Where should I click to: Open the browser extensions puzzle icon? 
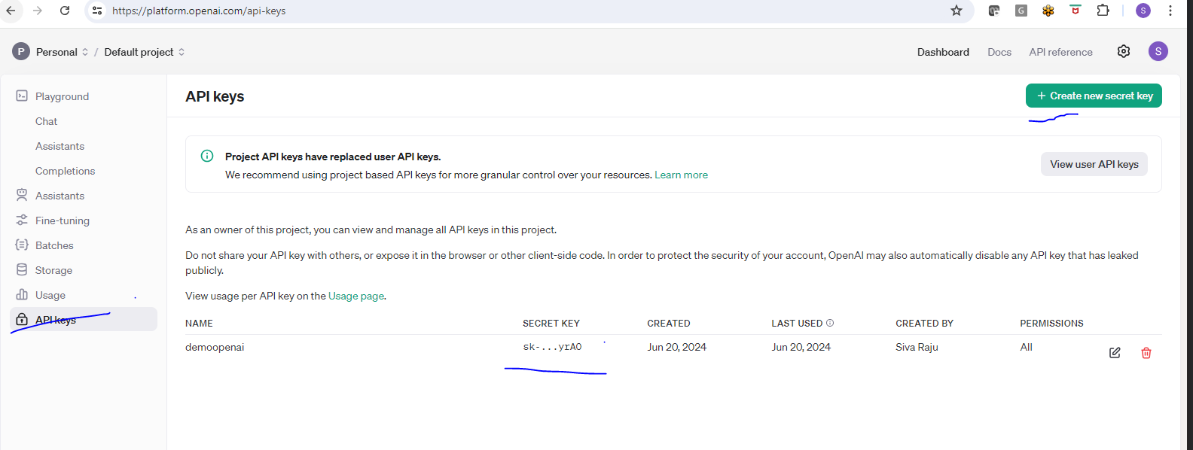coord(1103,11)
